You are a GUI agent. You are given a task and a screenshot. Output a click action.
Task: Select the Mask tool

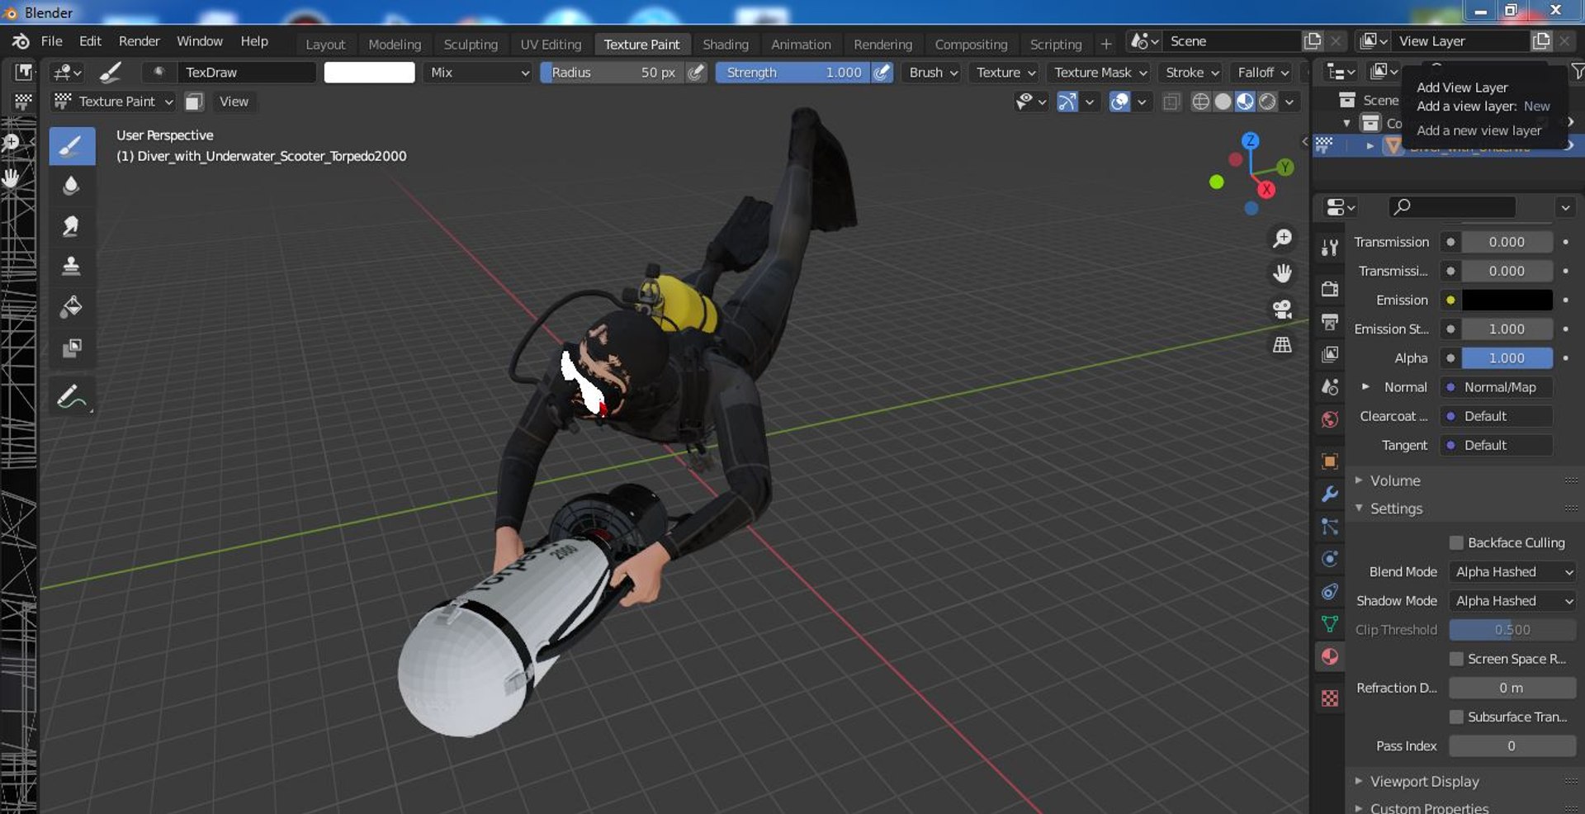pos(72,348)
